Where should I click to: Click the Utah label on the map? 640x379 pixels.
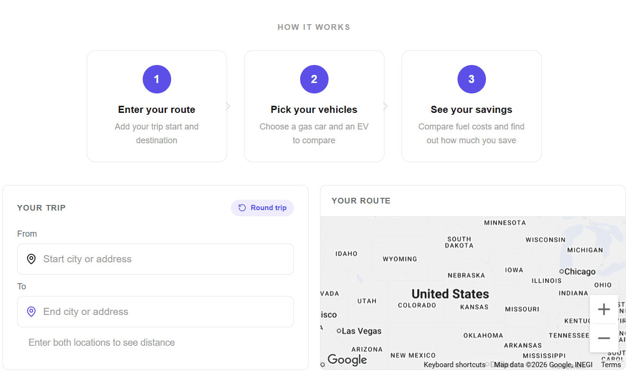tap(367, 301)
